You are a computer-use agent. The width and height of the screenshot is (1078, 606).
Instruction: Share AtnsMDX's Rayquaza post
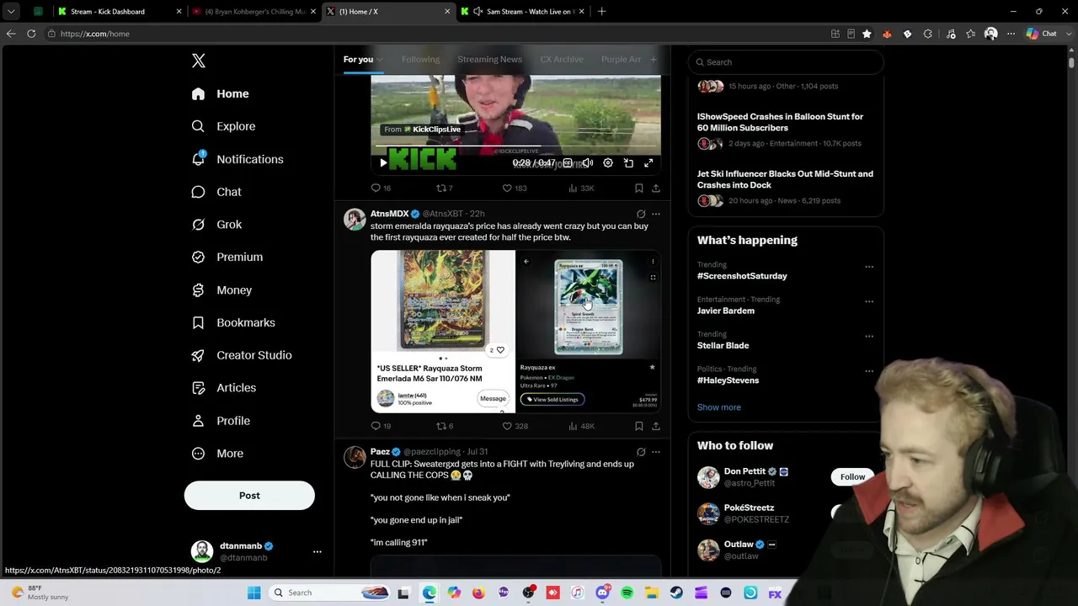[656, 427]
